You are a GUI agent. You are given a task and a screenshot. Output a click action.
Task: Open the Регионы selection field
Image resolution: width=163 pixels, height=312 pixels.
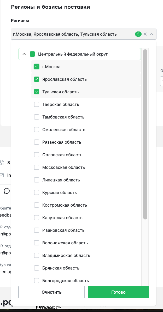pos(84,34)
